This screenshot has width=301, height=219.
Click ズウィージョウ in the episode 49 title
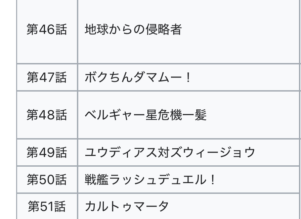click(213, 153)
